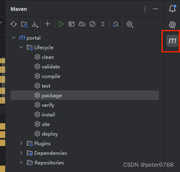
Task: Collapse the portal project node
Action: [14, 38]
